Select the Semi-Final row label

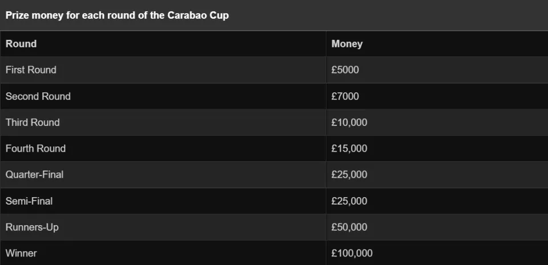[29, 201]
